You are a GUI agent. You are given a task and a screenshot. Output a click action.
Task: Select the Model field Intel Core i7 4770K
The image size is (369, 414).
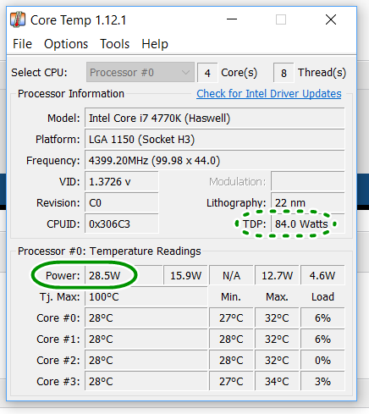214,118
